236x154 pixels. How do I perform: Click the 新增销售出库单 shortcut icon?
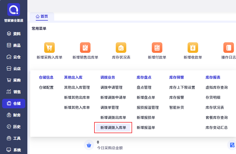point(85,48)
